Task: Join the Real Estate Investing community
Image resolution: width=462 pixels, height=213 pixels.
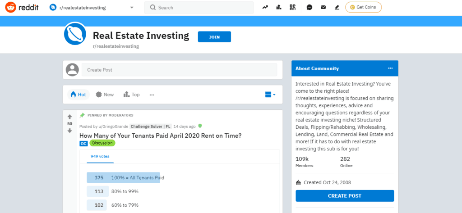Action: (214, 37)
